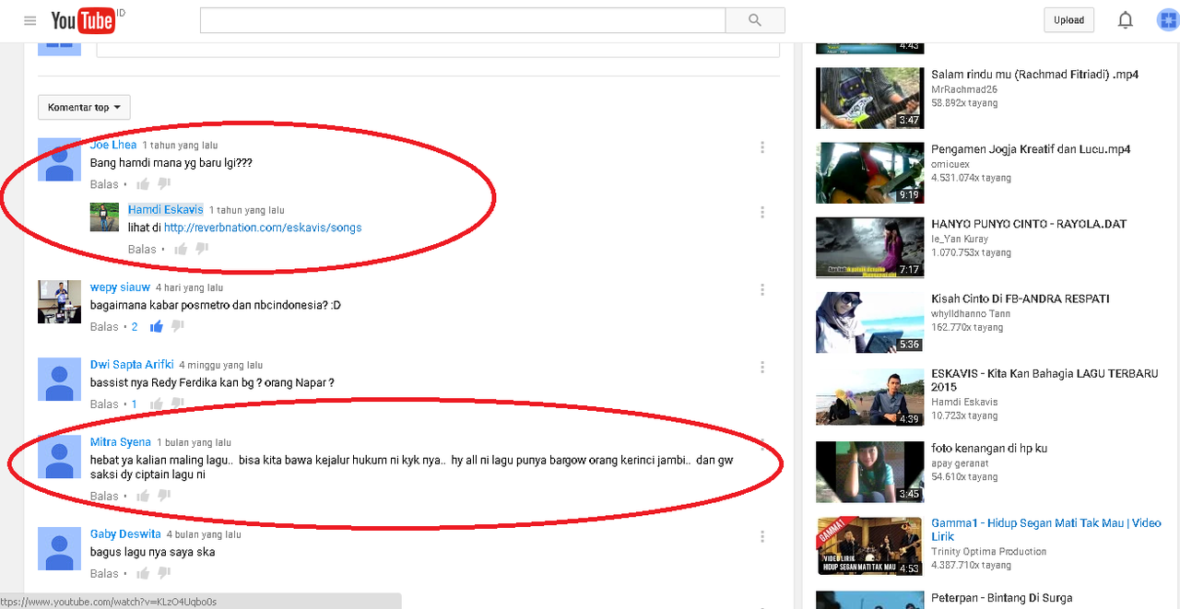Open the notifications bell

(1126, 20)
